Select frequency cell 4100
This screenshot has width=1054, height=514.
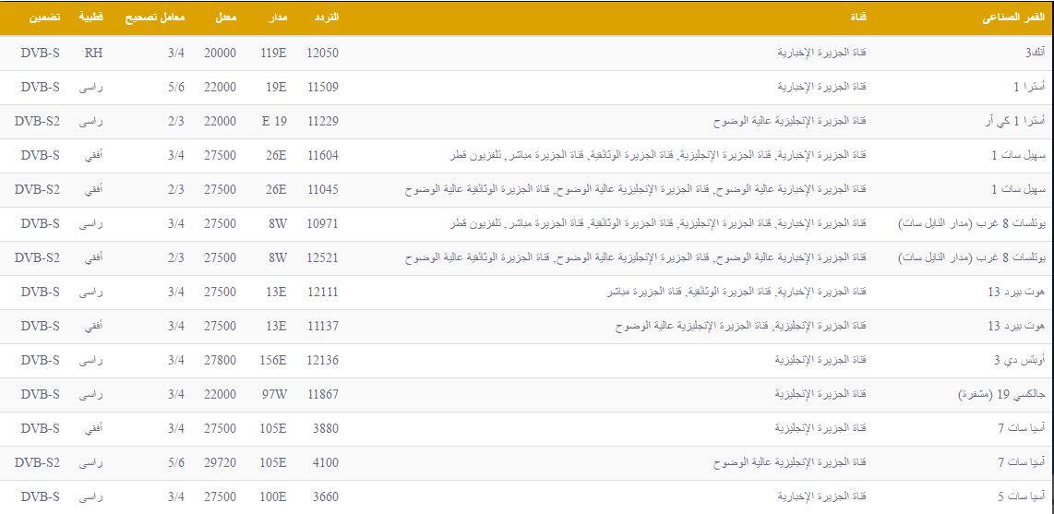click(326, 463)
